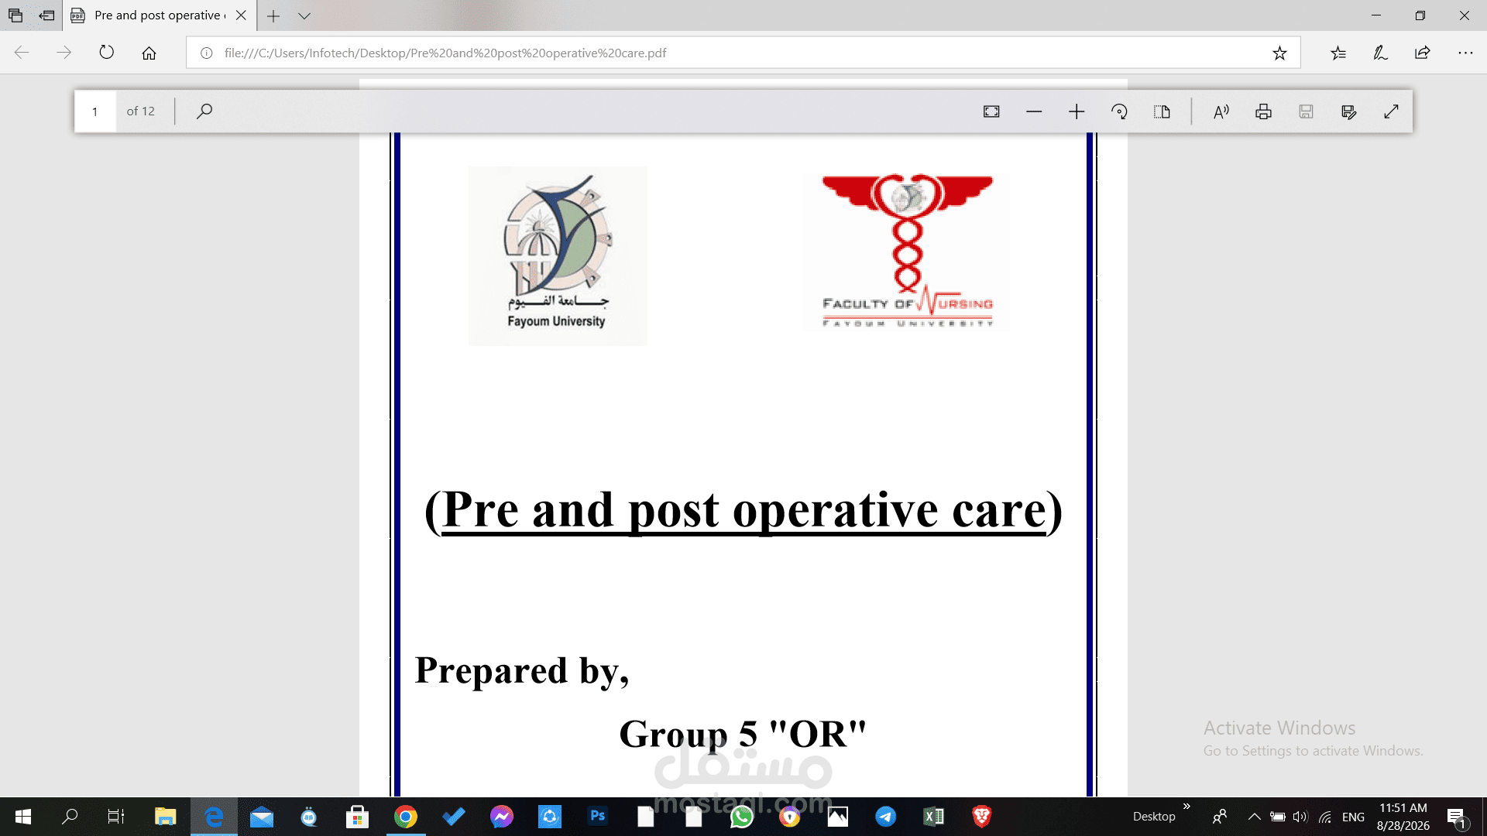1487x836 pixels.
Task: Refresh the current page
Action: click(107, 53)
